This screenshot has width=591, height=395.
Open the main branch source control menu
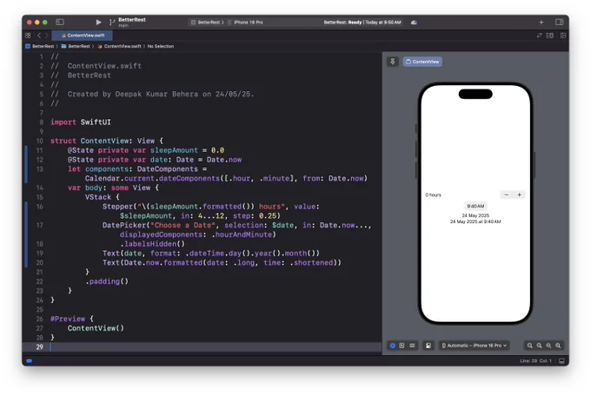pos(128,23)
